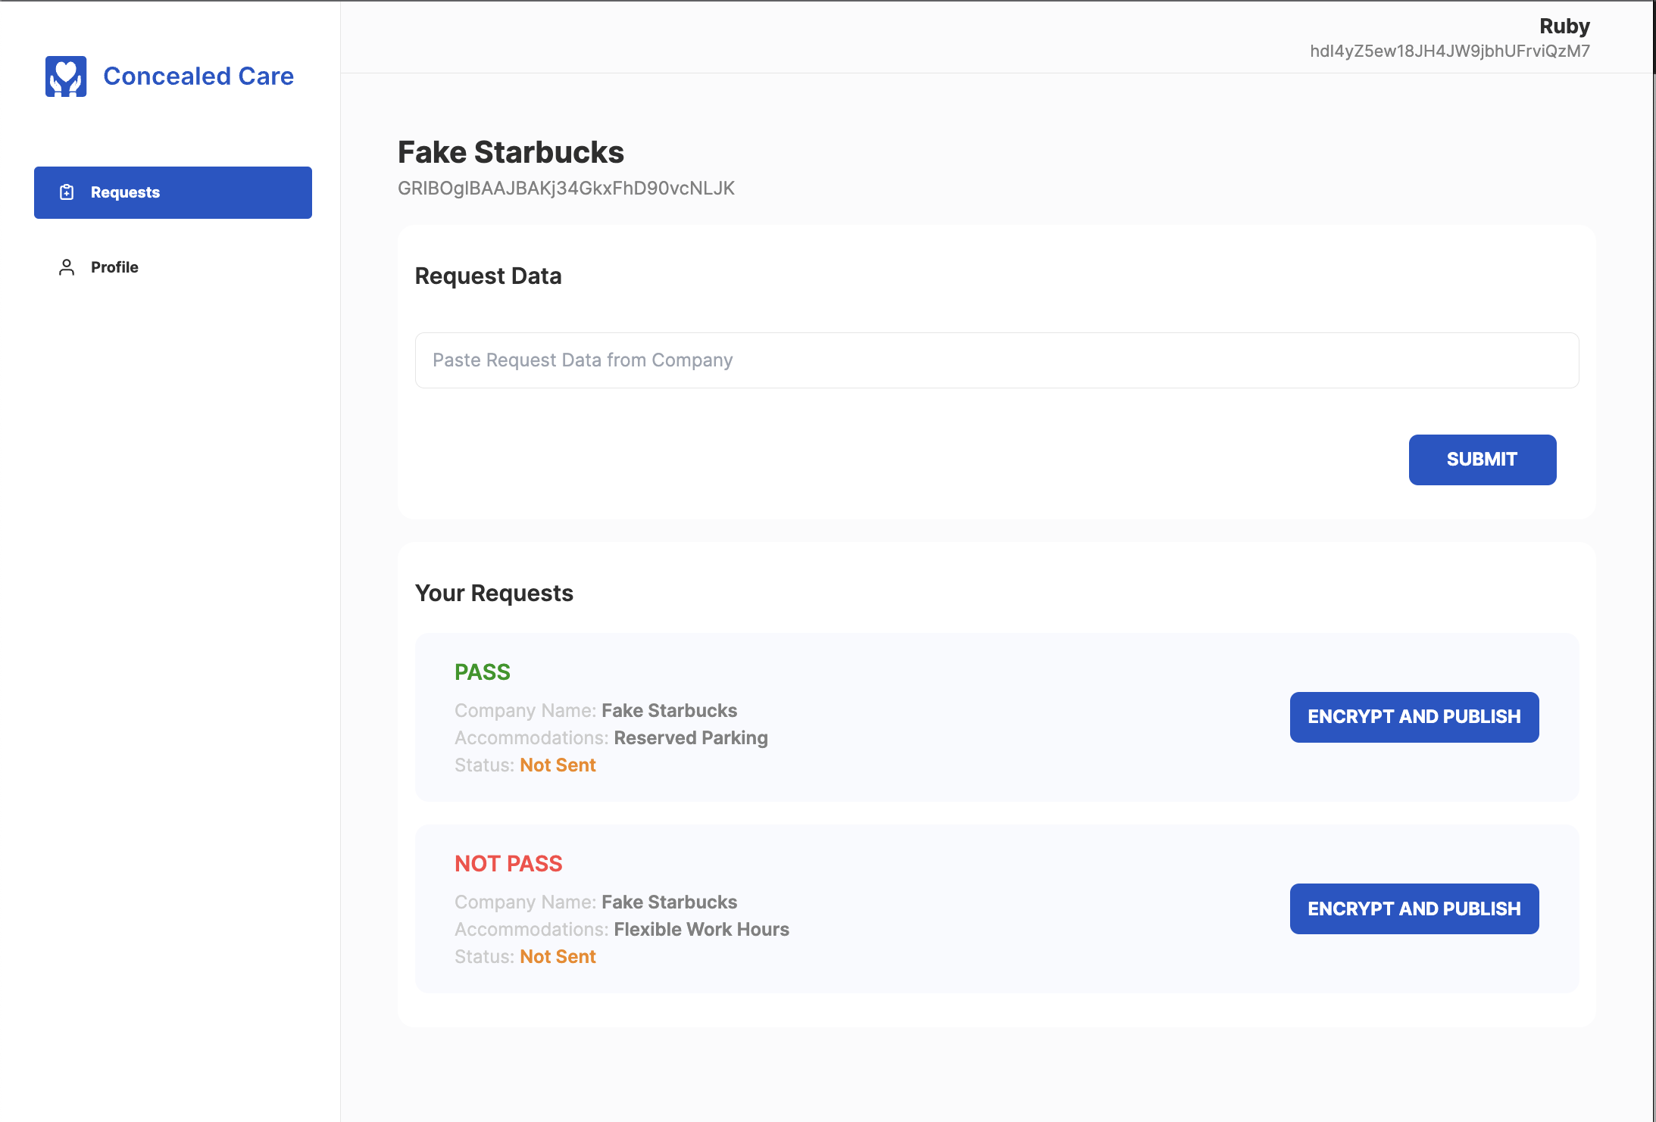This screenshot has width=1656, height=1122.
Task: Open the Requests sidebar label
Action: click(125, 192)
